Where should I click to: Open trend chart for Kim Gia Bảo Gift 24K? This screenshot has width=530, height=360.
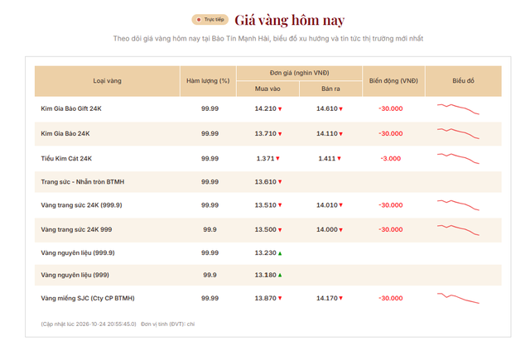(458, 109)
